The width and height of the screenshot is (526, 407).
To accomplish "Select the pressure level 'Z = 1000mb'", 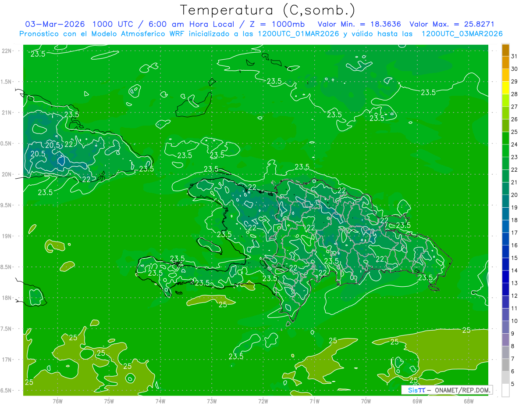I will click(275, 24).
